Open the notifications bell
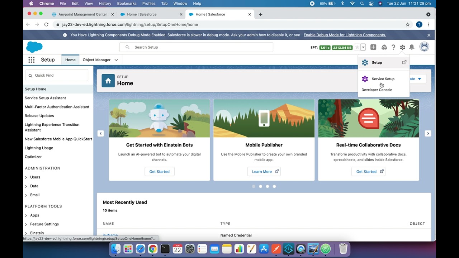This screenshot has height=258, width=459. (x=412, y=47)
